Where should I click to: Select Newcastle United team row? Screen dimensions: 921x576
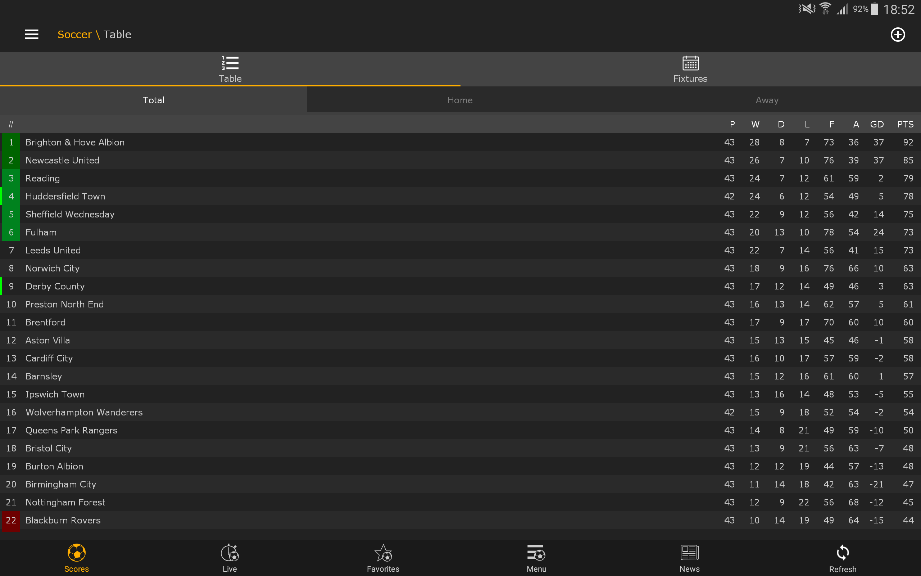pyautogui.click(x=460, y=160)
